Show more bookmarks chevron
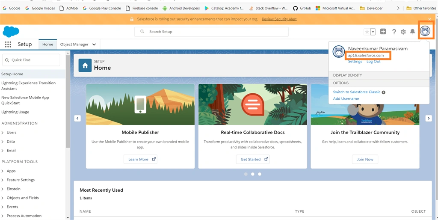Screen dimensions: 438x220 (398, 8)
